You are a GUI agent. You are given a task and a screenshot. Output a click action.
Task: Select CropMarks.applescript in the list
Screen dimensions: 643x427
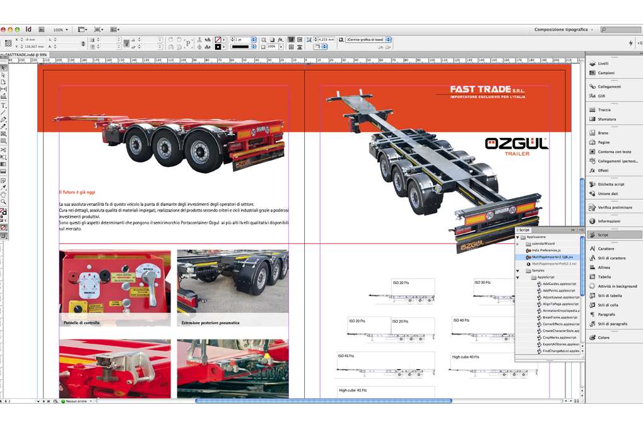559,338
